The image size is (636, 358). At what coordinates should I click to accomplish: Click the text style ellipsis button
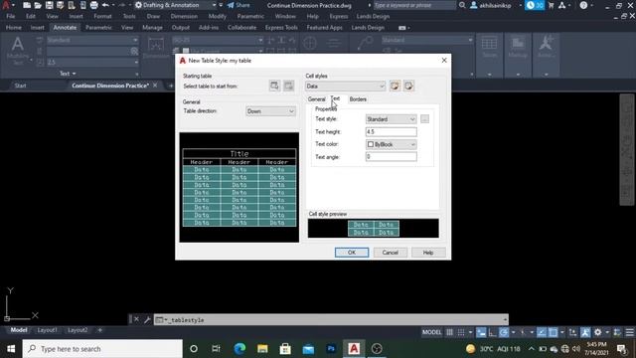424,119
